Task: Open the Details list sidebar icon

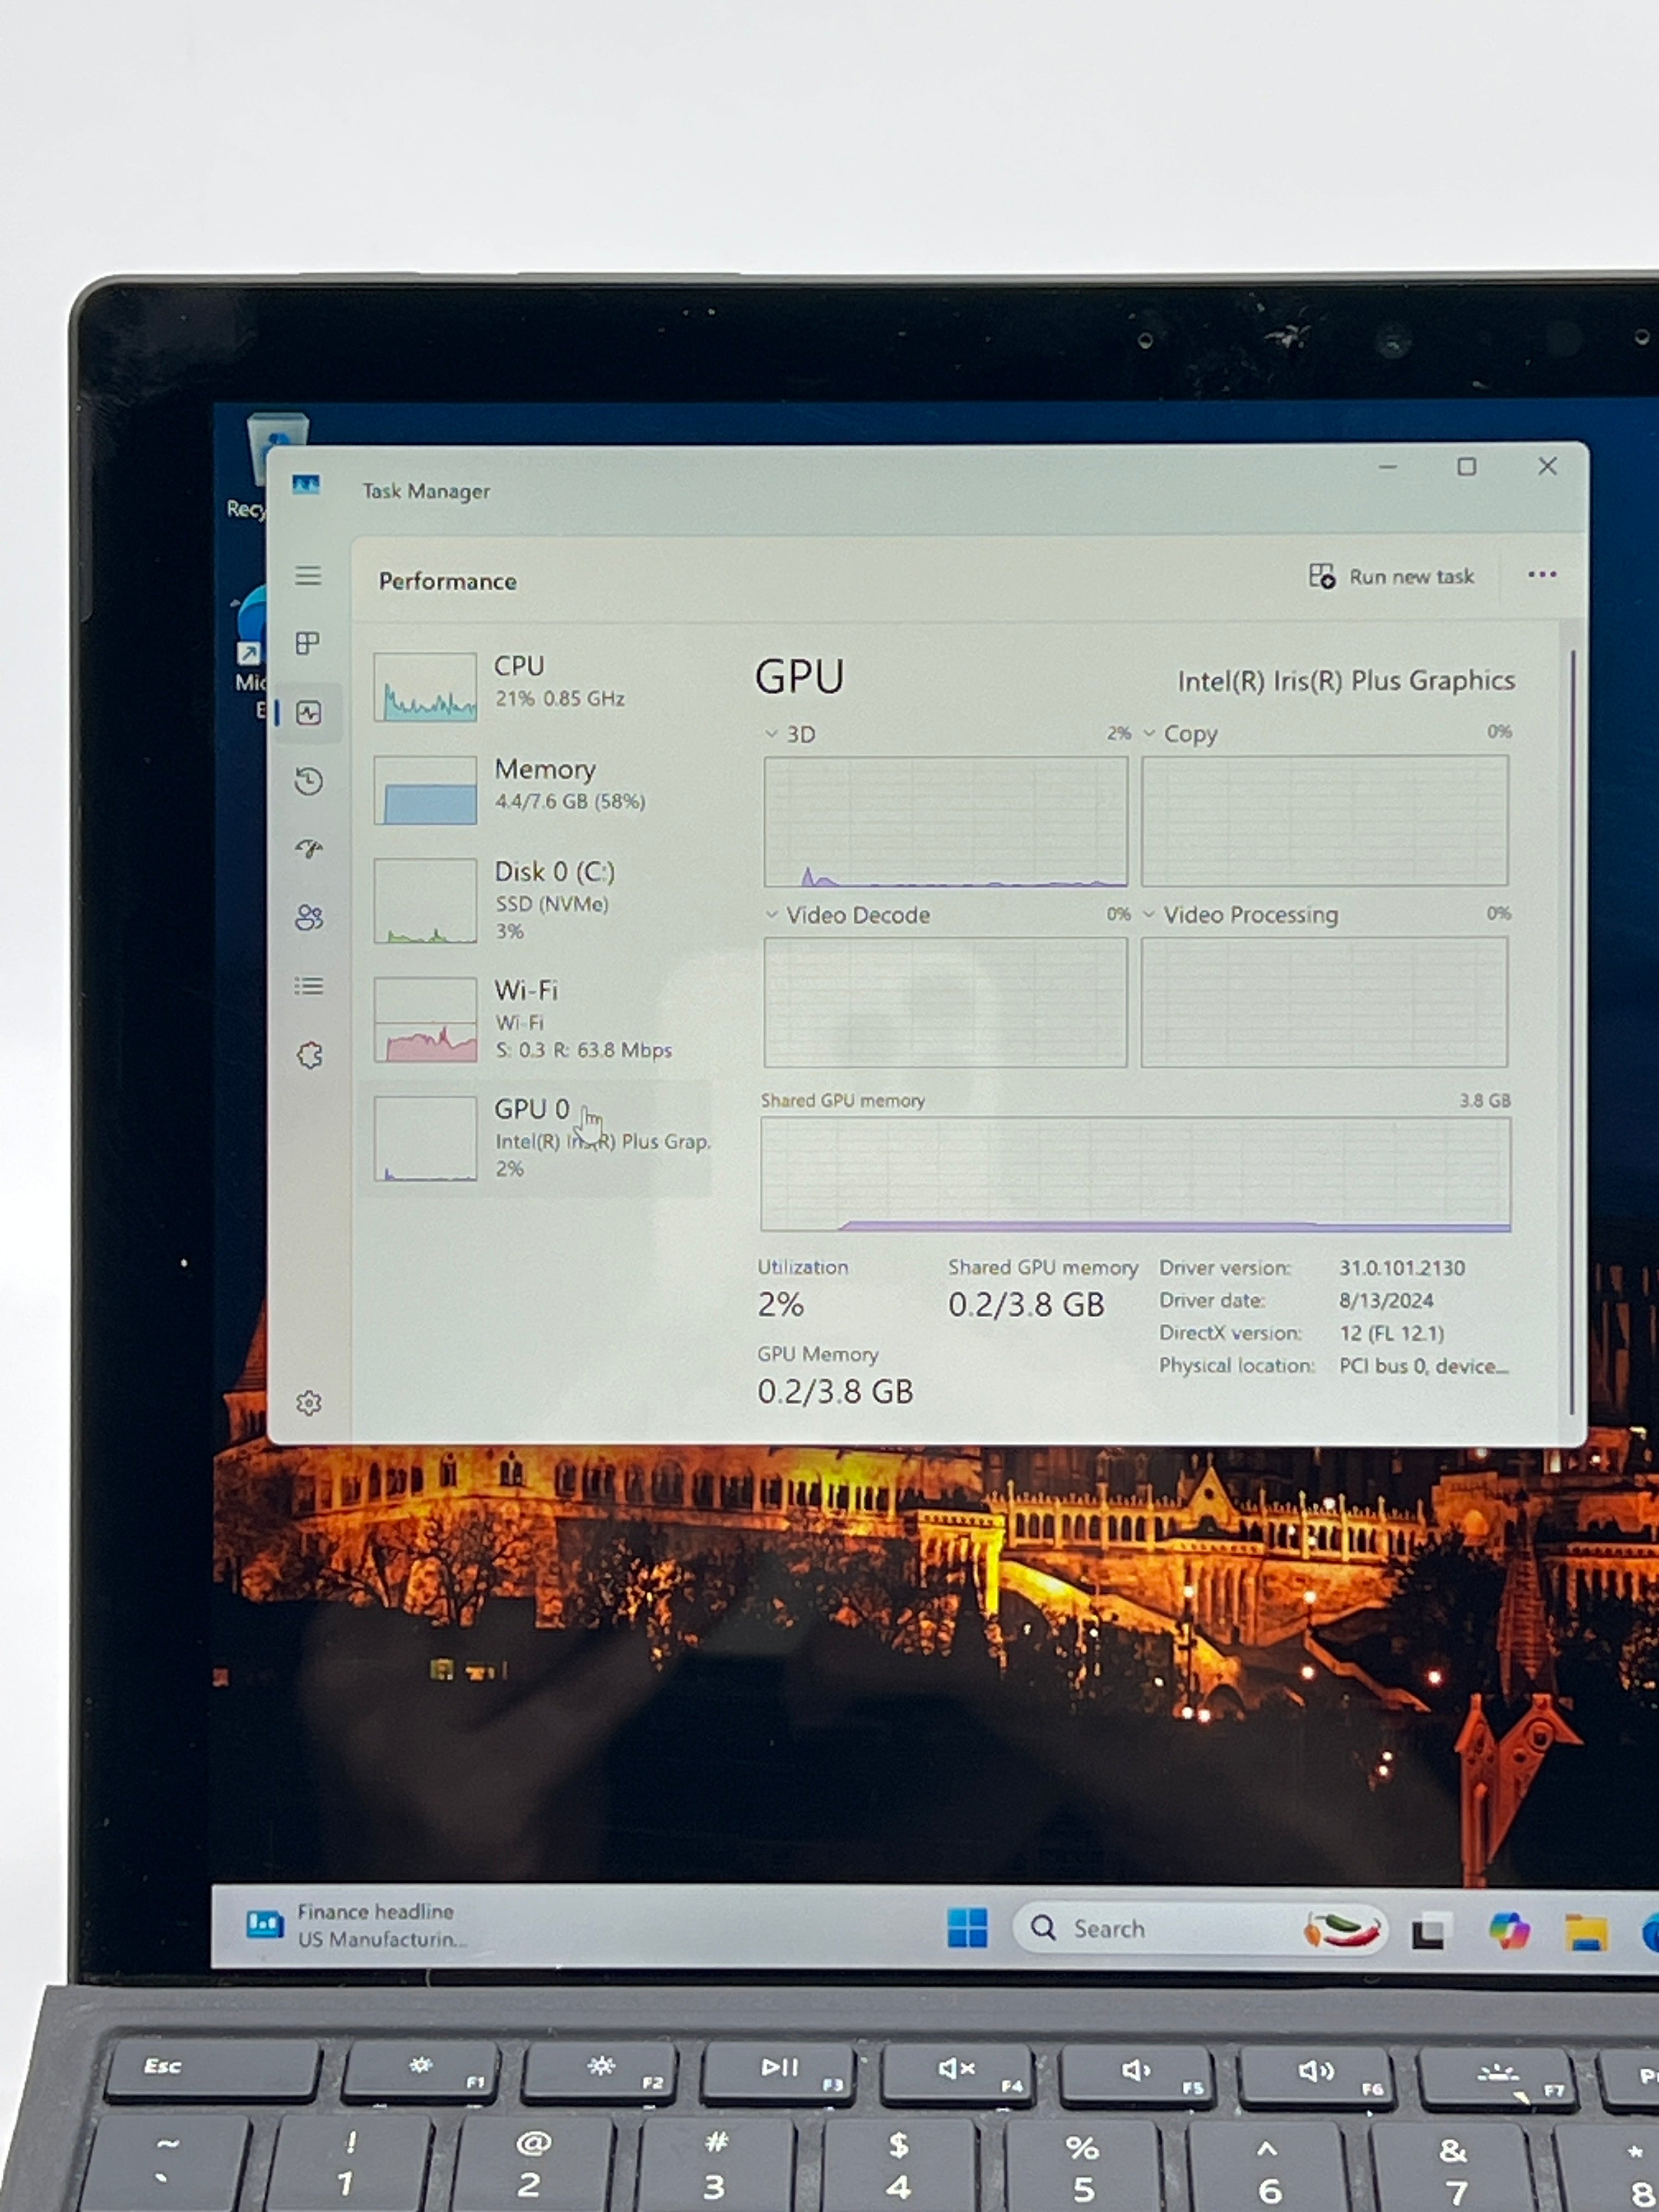Action: [309, 986]
